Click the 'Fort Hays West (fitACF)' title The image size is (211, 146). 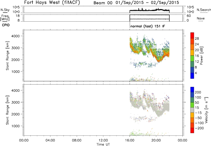click(52, 3)
